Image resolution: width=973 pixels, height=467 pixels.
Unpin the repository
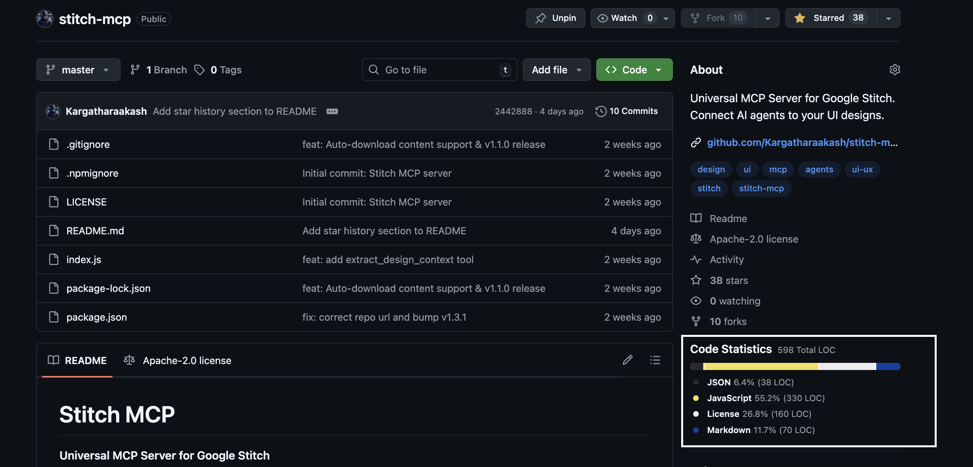tap(555, 18)
